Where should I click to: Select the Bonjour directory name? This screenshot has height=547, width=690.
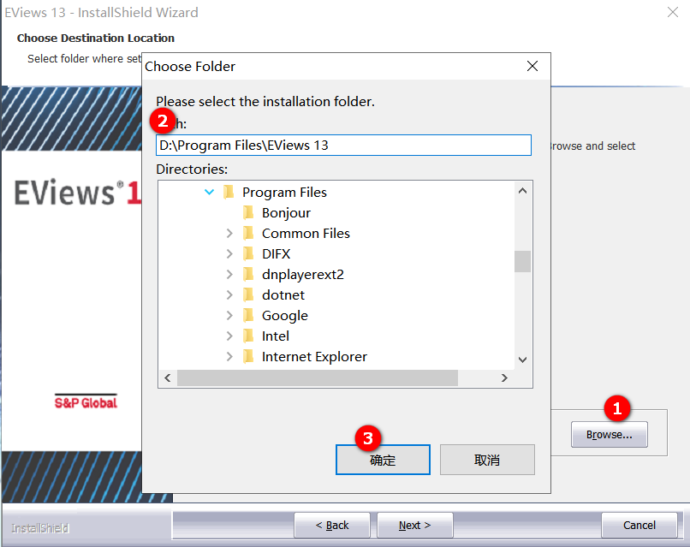click(x=287, y=213)
